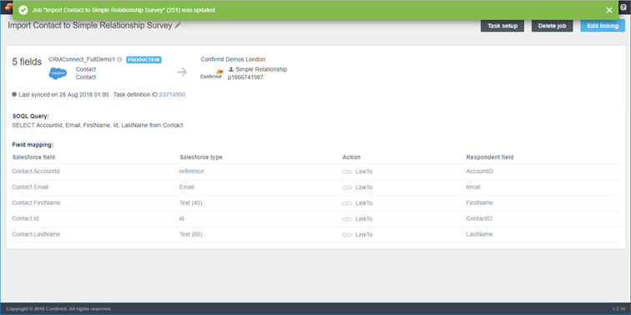The image size is (631, 315).
Task: Click the Confirmit logo icon
Action: pyautogui.click(x=211, y=74)
